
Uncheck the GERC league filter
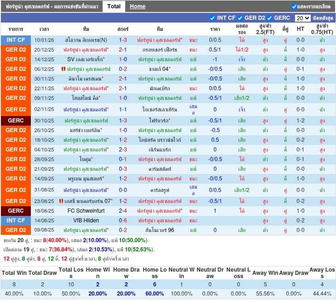pyautogui.click(x=269, y=18)
